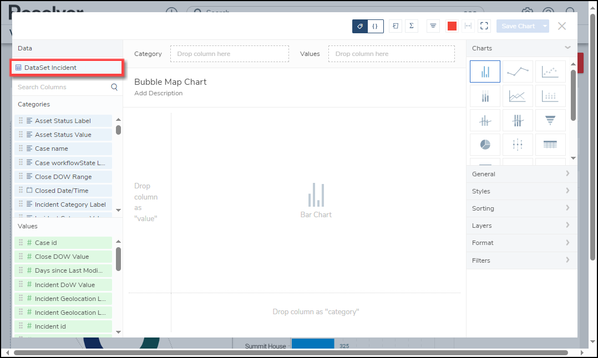Viewport: 598px width, 358px height.
Task: Choose the dot matrix chart type
Action: [x=550, y=96]
